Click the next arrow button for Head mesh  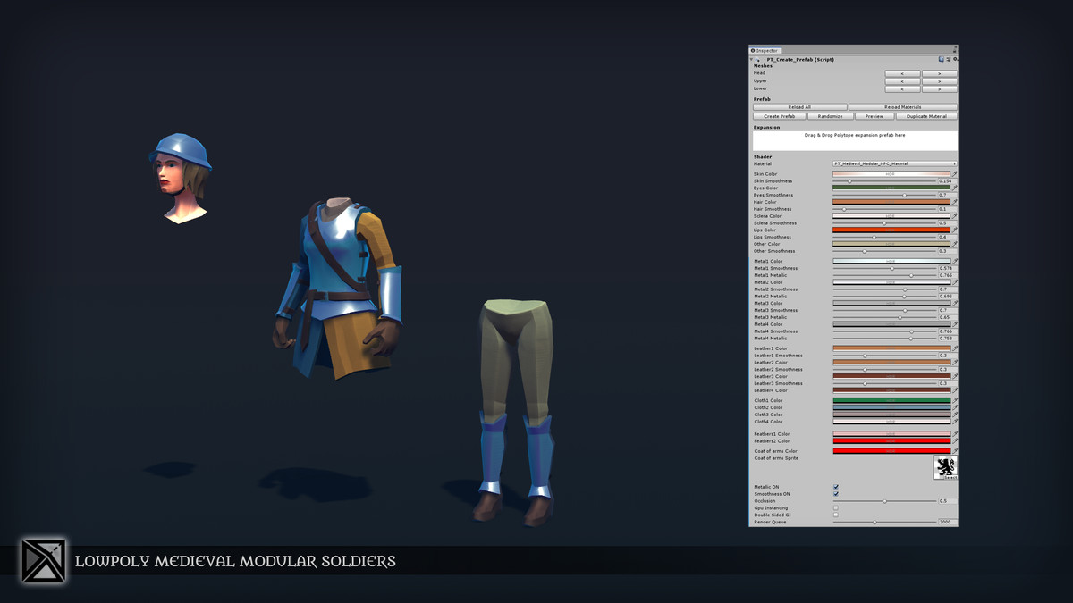tap(939, 73)
